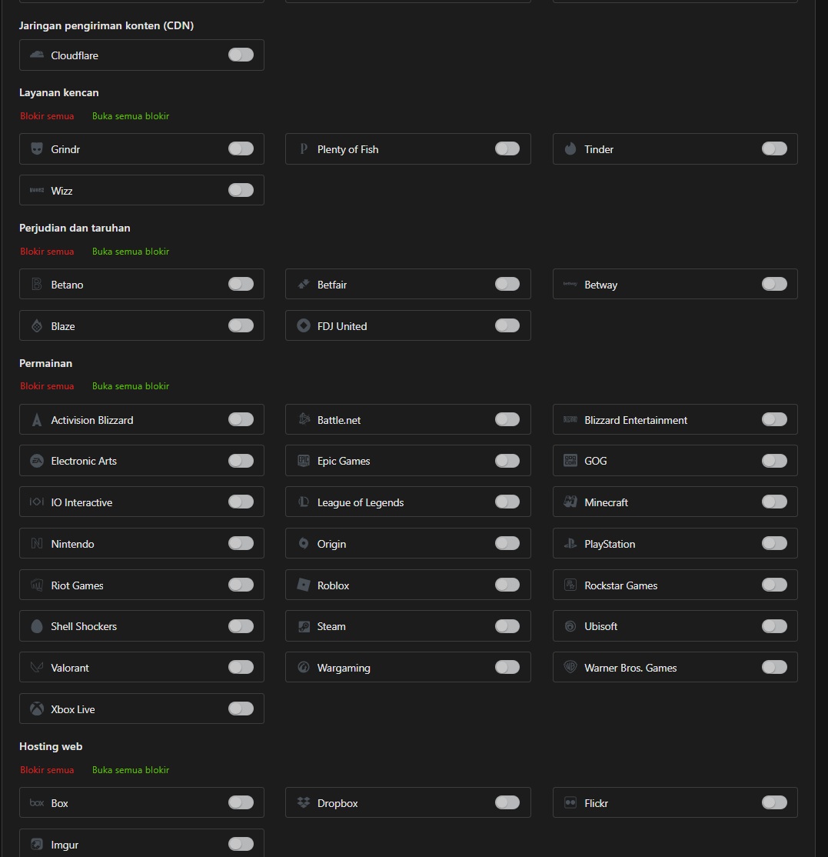Click the Roblox logo icon
The height and width of the screenshot is (857, 828).
pyautogui.click(x=303, y=585)
